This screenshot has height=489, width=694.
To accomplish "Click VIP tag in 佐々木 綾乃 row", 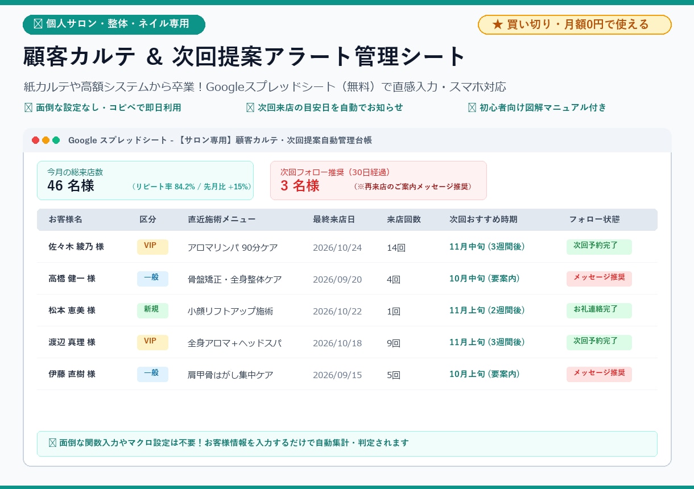I will (152, 247).
